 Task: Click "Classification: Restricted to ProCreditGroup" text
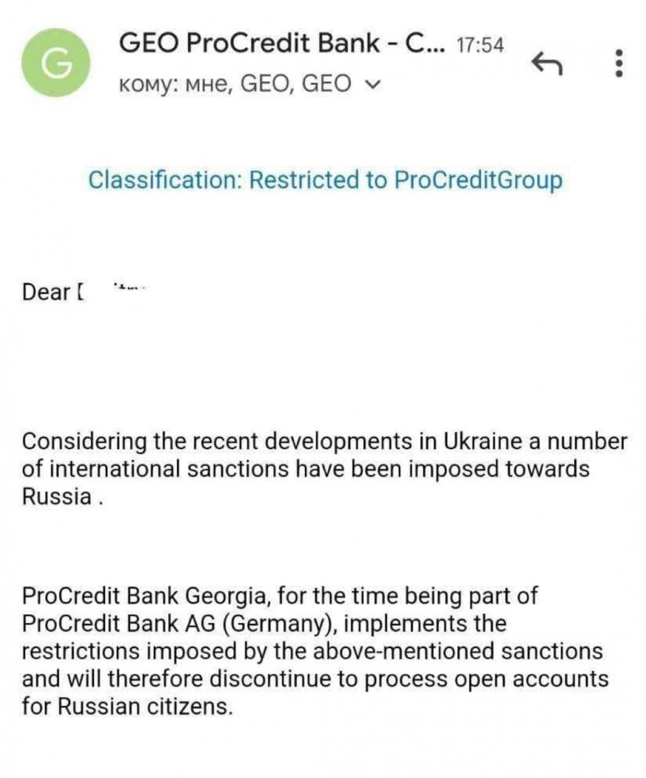coord(325,180)
